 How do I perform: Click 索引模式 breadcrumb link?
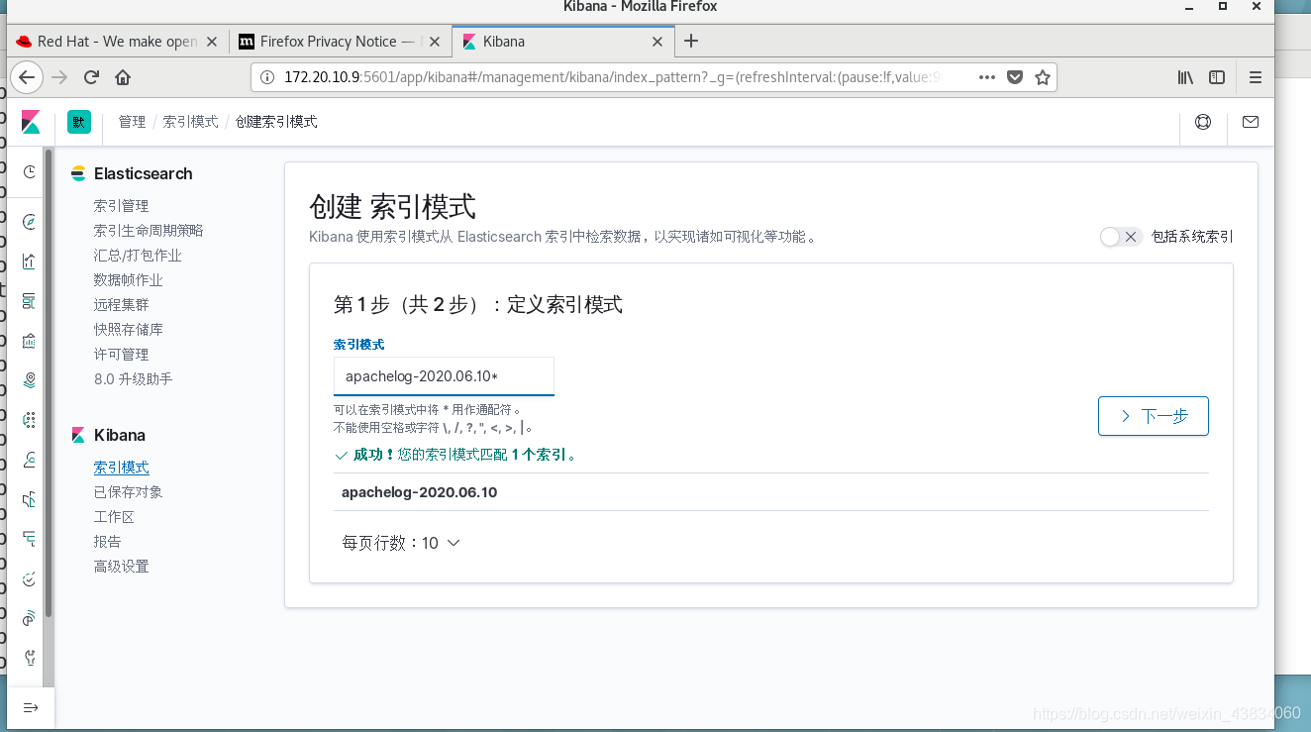point(190,122)
